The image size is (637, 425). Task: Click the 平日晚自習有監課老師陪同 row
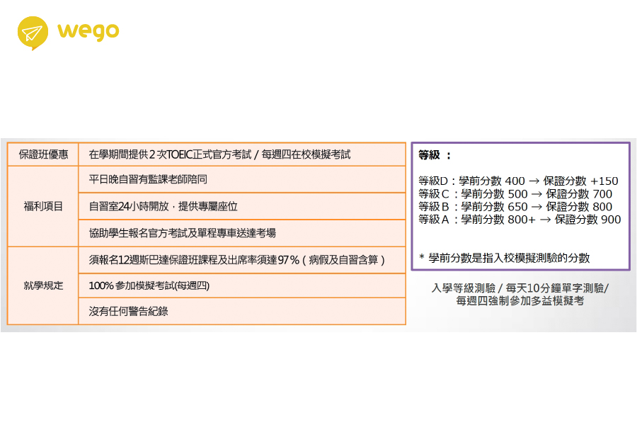tap(149, 180)
